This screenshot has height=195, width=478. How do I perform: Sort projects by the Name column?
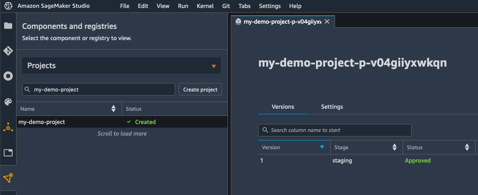pos(114,109)
